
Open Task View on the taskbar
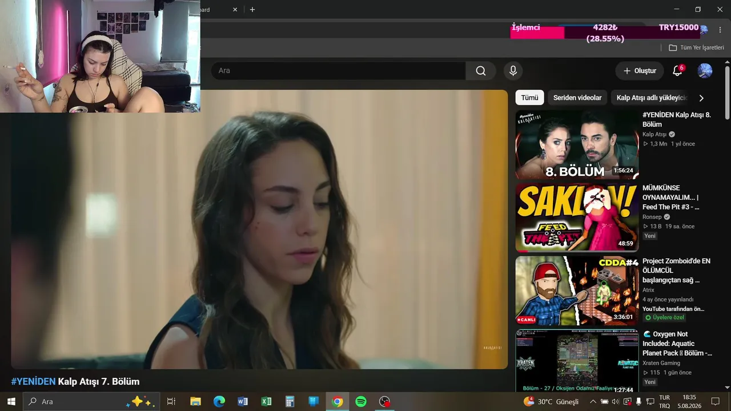point(171,401)
